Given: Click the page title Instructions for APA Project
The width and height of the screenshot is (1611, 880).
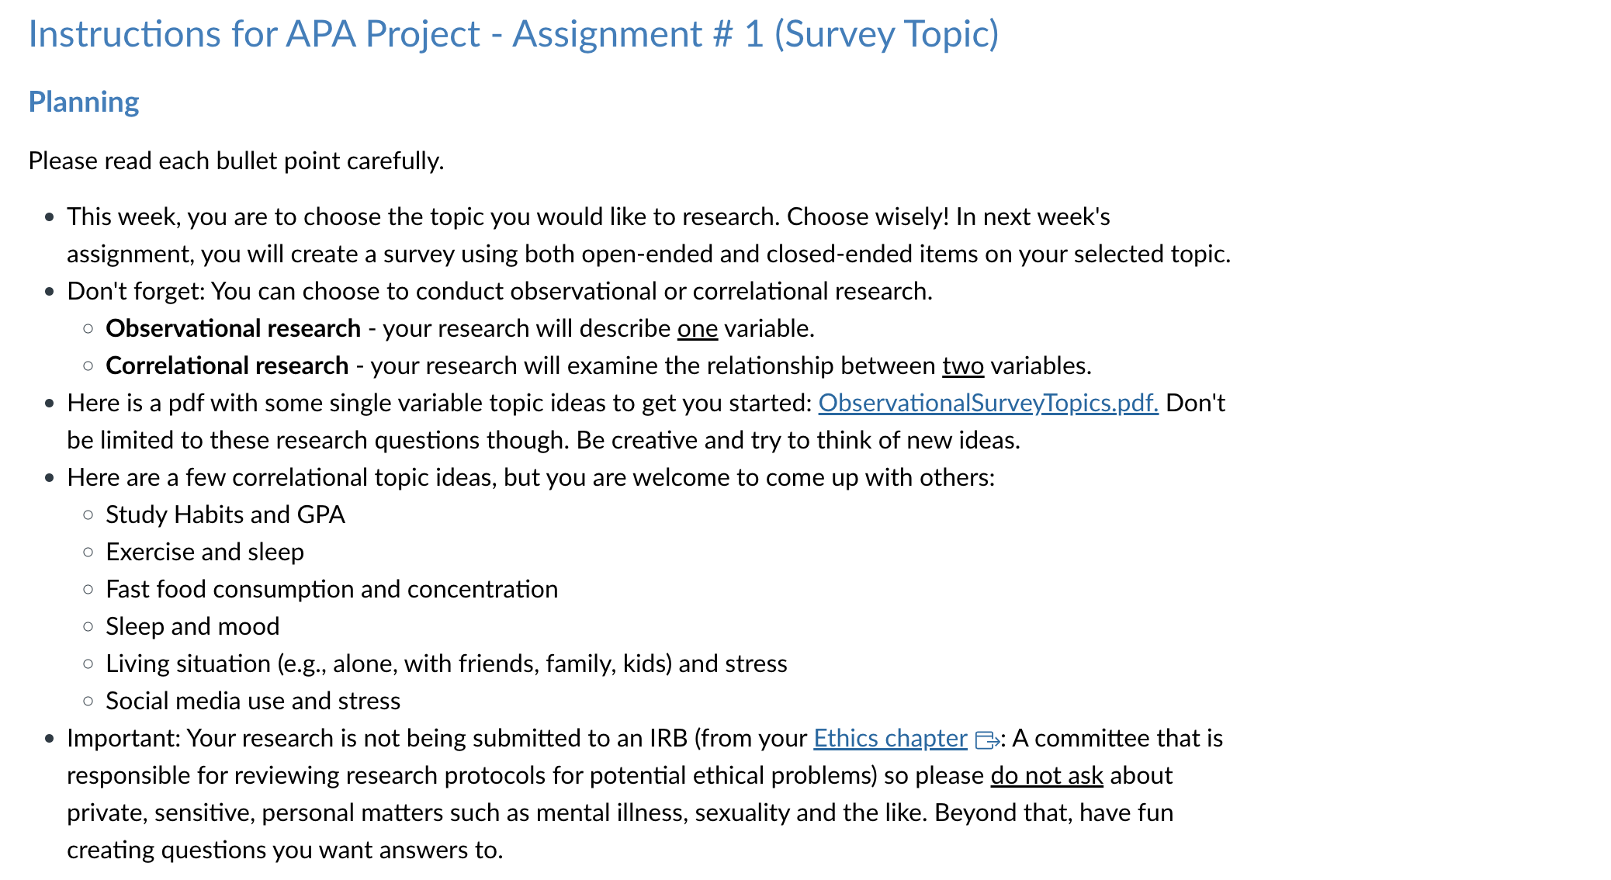Looking at the screenshot, I should tap(514, 34).
